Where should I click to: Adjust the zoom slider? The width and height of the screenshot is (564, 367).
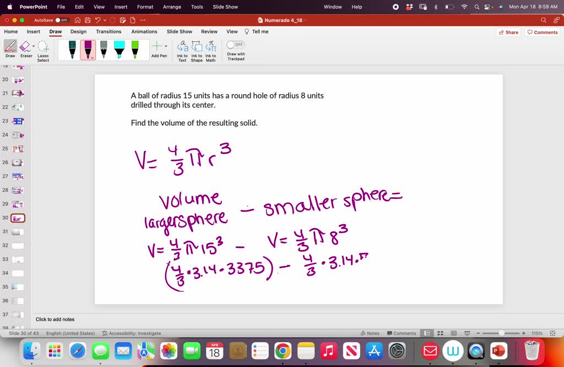coord(501,333)
